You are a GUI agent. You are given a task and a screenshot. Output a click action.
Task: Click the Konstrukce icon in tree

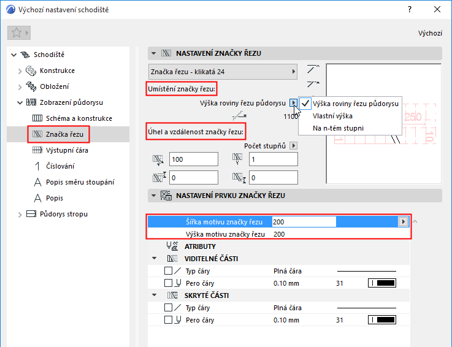(x=31, y=71)
